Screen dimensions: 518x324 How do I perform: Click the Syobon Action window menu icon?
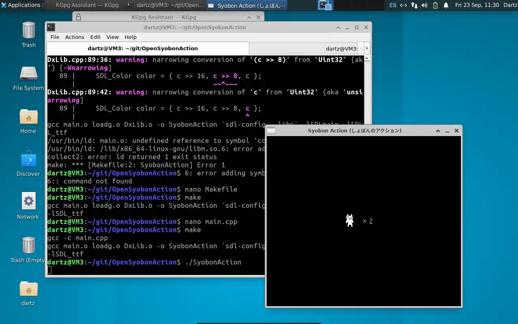[271, 130]
